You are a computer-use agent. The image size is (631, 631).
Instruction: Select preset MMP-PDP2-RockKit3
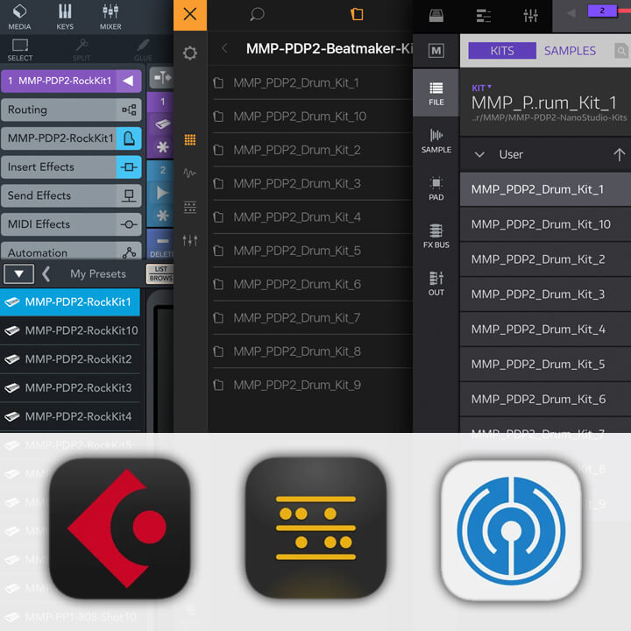[x=72, y=388]
